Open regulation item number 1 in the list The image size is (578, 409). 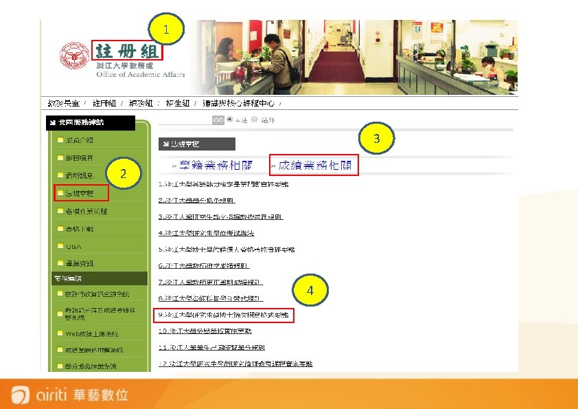[223, 184]
